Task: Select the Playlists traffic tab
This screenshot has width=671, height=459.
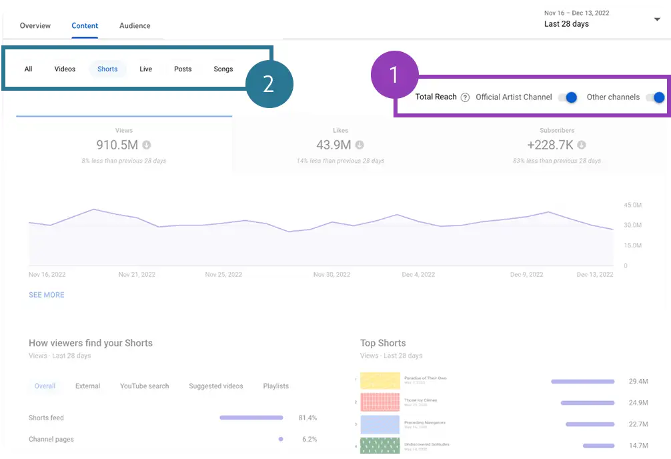Action: coord(276,386)
